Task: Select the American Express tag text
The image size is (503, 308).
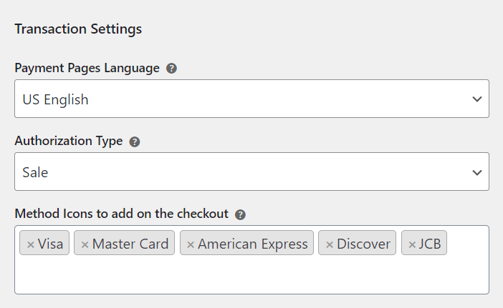Action: tap(253, 244)
